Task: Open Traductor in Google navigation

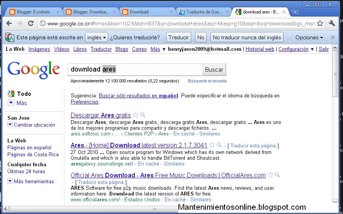Action: (101, 49)
